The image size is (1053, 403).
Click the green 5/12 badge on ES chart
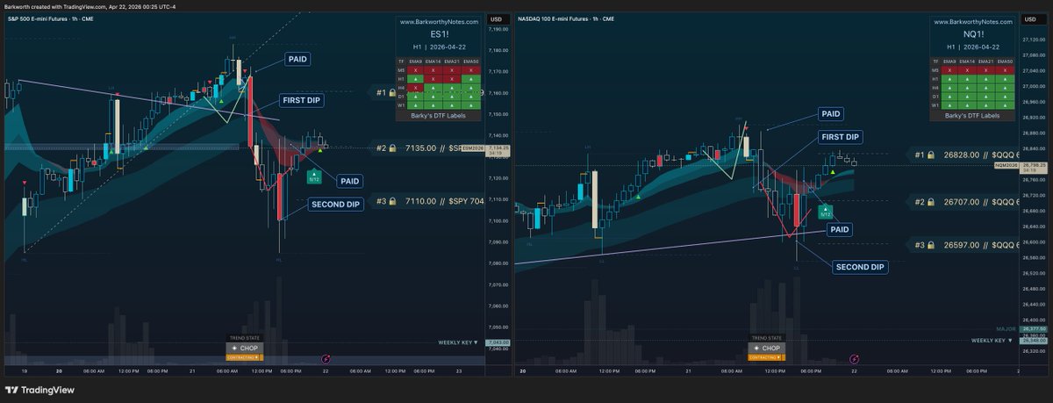314,176
